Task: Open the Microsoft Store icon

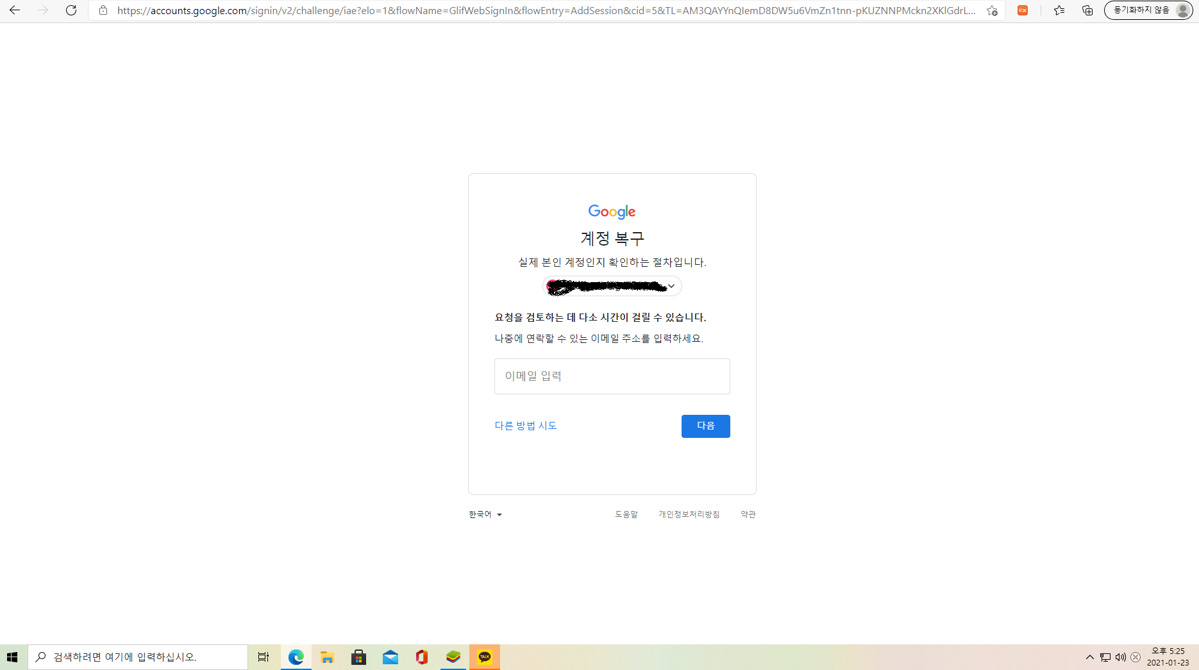Action: (x=358, y=657)
